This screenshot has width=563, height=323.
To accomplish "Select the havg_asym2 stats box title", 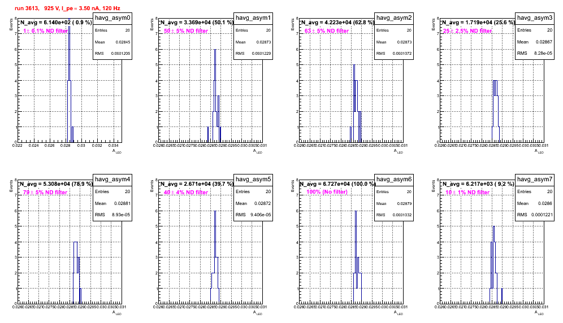I will (x=394, y=18).
